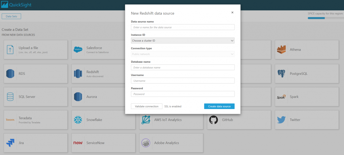Select the Upload a file icon
The height and width of the screenshot is (155, 344).
10,50
